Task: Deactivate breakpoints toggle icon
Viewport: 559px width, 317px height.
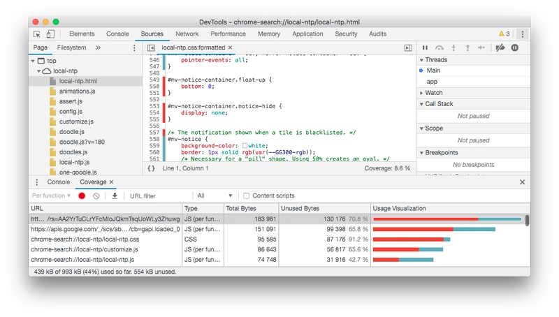Action: click(x=500, y=47)
